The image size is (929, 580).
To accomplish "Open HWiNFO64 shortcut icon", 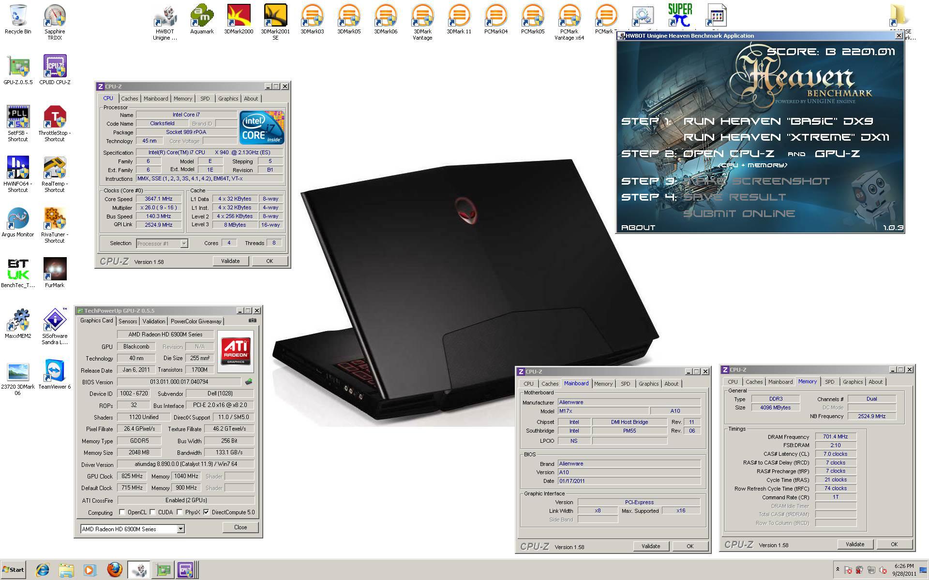I will (18, 174).
